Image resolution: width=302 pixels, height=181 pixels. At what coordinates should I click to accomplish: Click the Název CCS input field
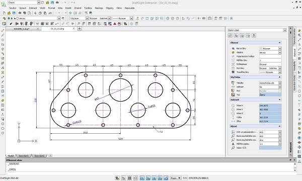point(270,148)
